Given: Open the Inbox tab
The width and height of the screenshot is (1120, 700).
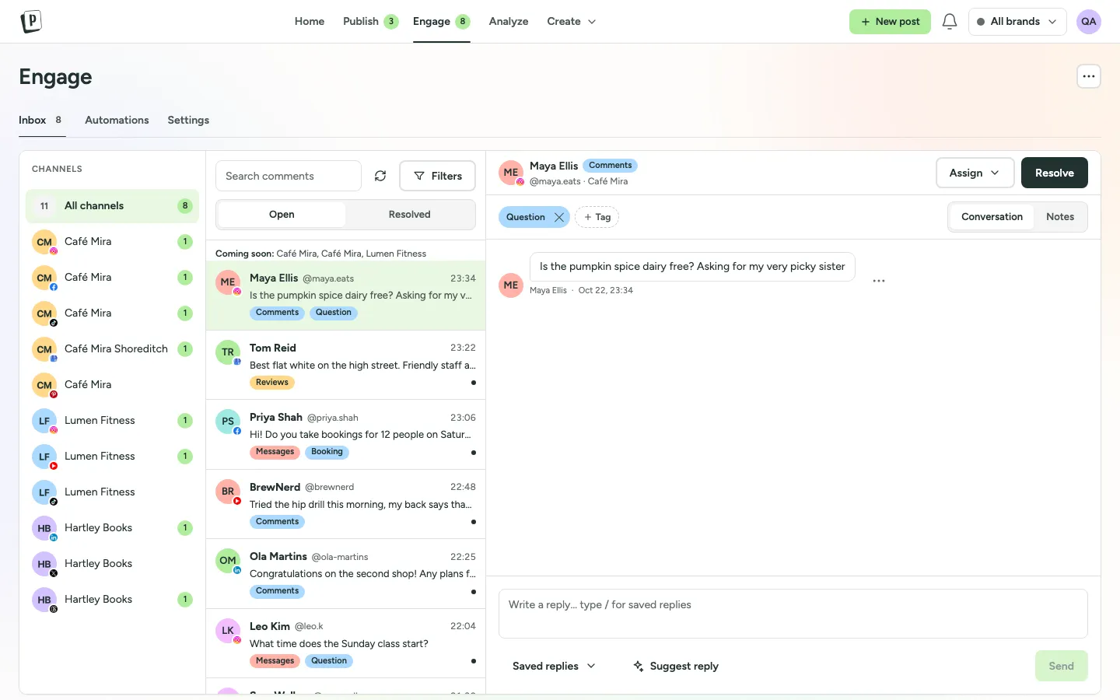Looking at the screenshot, I should 41,120.
